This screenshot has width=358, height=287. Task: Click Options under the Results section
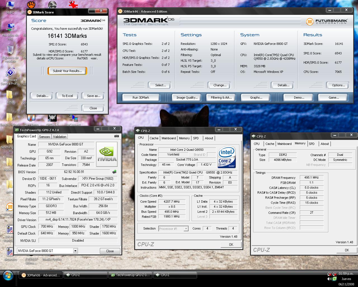tap(338, 85)
